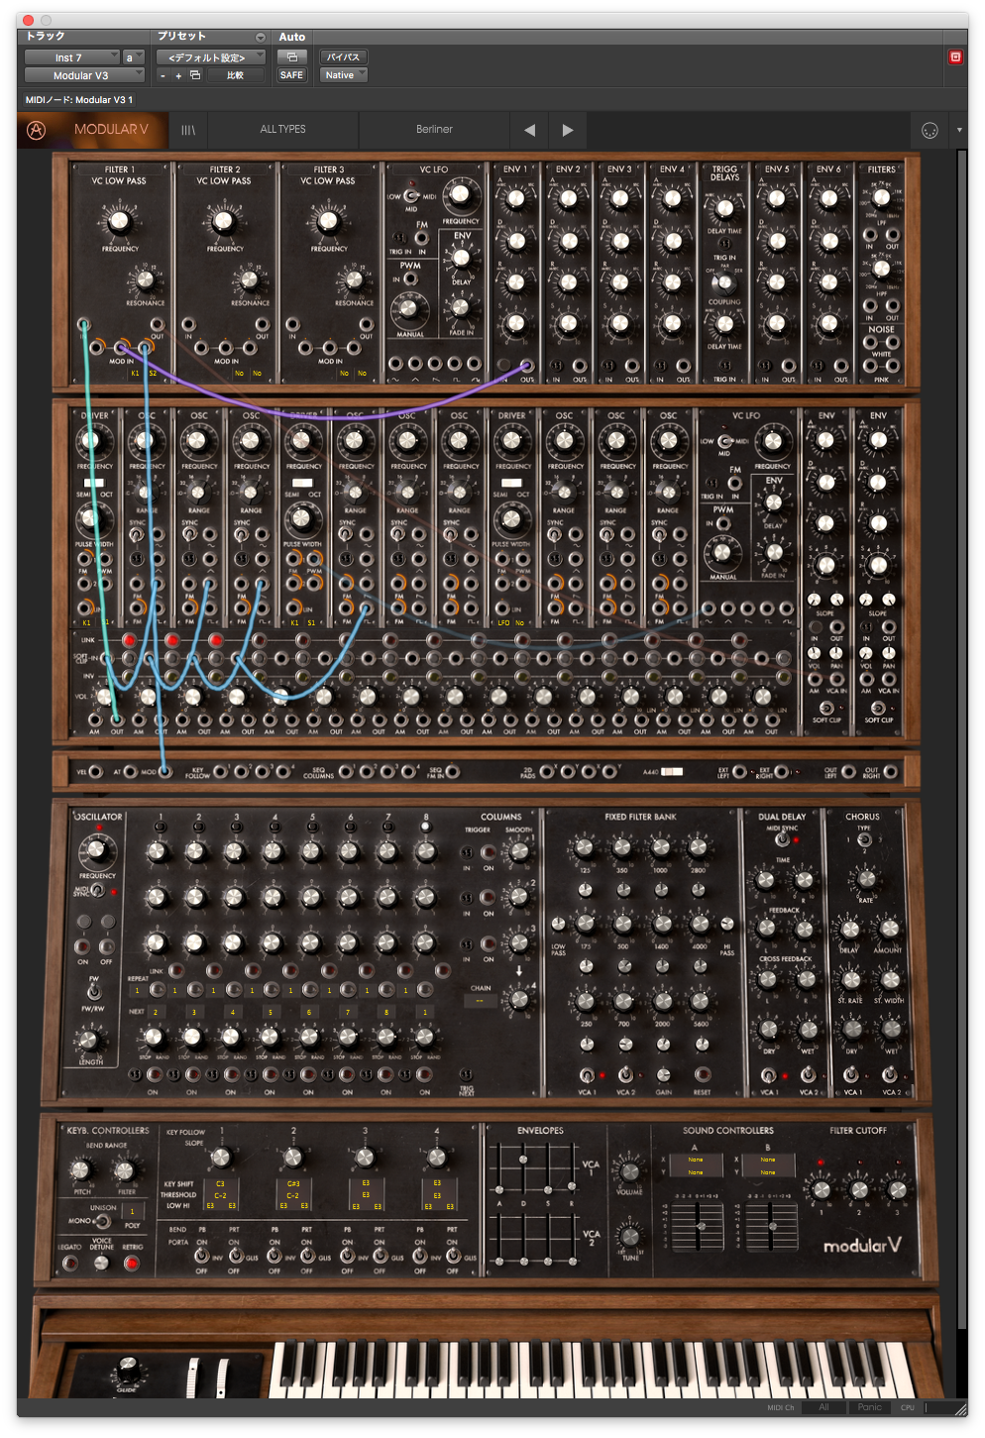Open the insert slot 'a' dropdown
985x1438 pixels.
(x=134, y=57)
